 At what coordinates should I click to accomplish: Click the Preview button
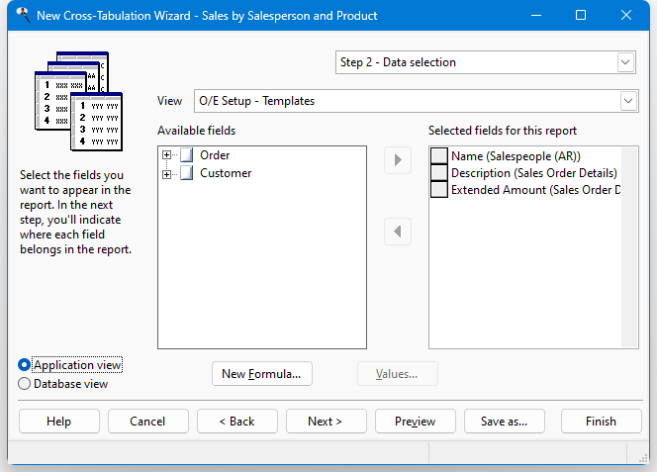click(x=416, y=421)
